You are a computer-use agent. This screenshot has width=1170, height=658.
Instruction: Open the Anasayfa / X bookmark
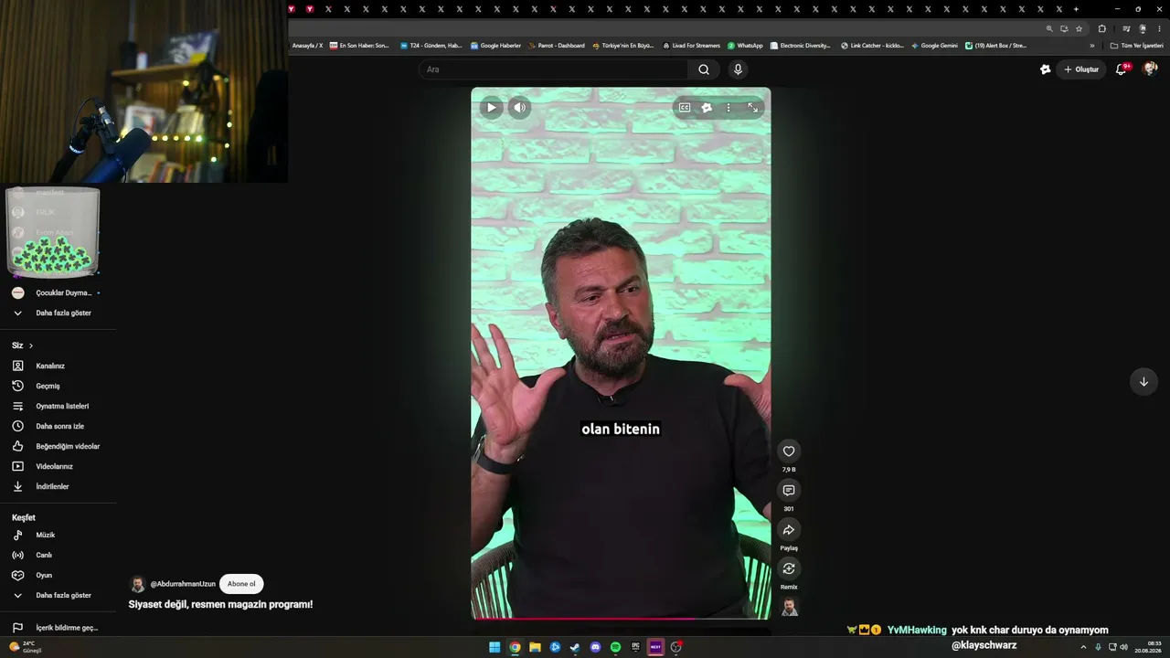point(307,46)
